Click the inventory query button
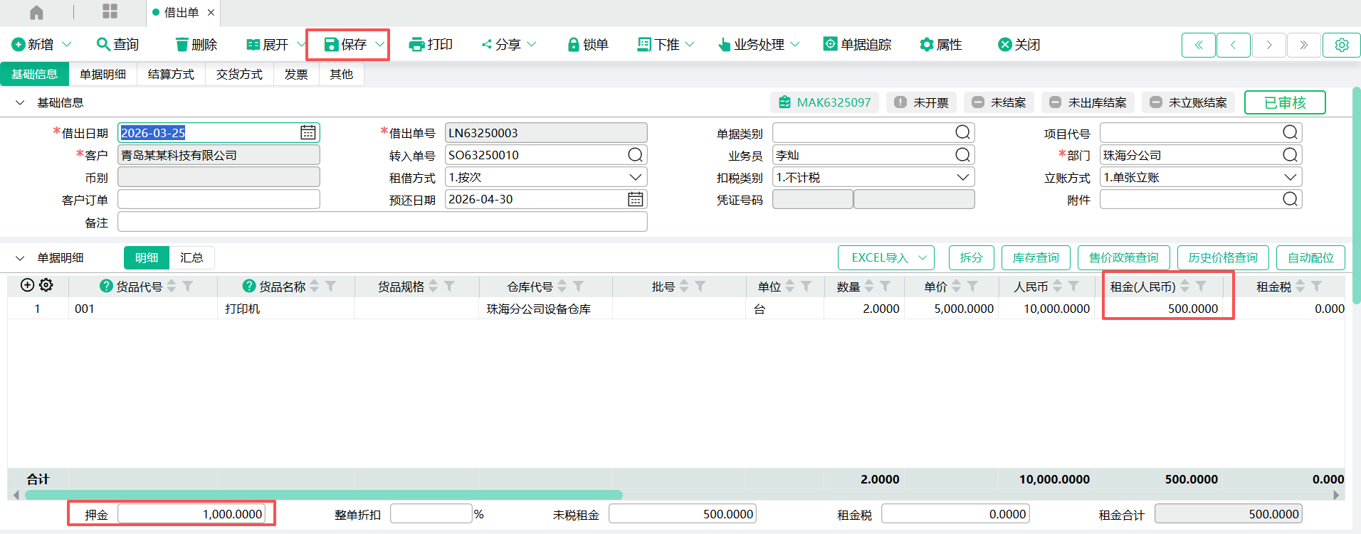The image size is (1361, 534). [1036, 257]
